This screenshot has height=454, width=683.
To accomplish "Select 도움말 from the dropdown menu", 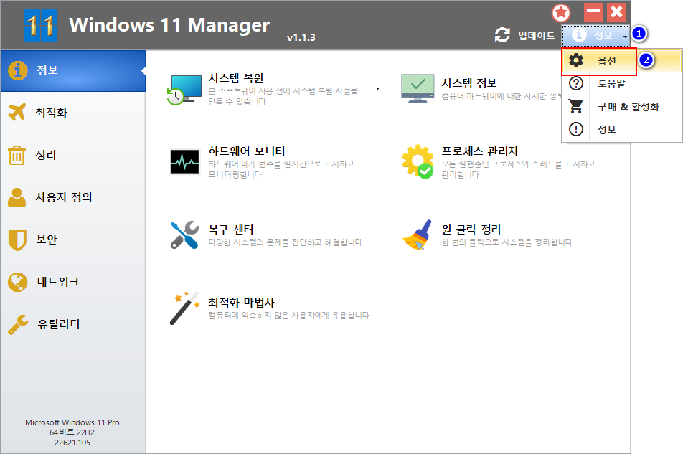I will point(622,83).
